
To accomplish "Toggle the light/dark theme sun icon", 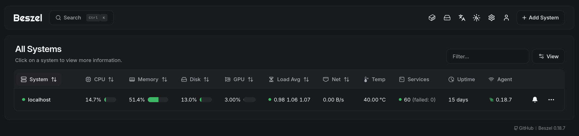I will 477,18.
